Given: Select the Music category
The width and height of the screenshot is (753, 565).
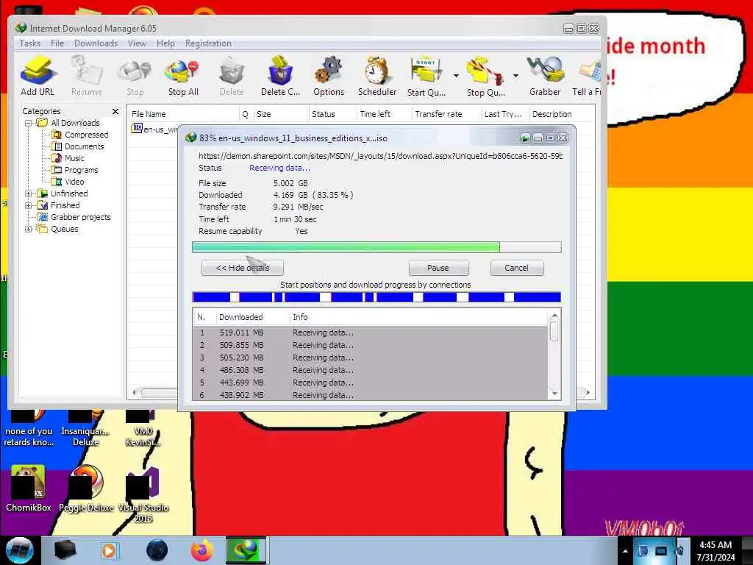Looking at the screenshot, I should (x=74, y=158).
